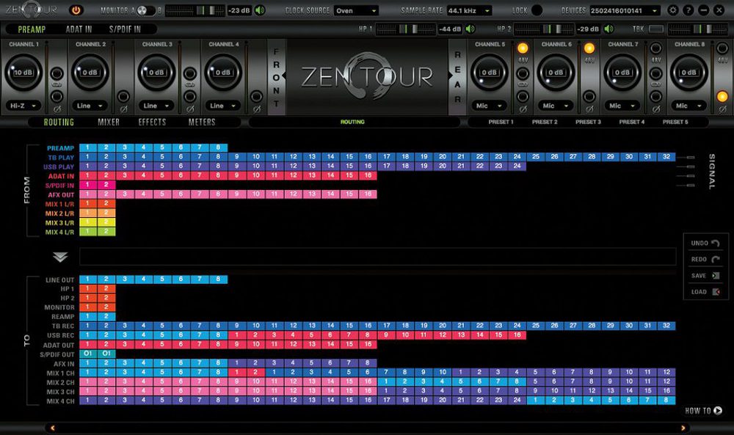Open the Sample Rate 44.1 kHz dropdown

coord(469,10)
